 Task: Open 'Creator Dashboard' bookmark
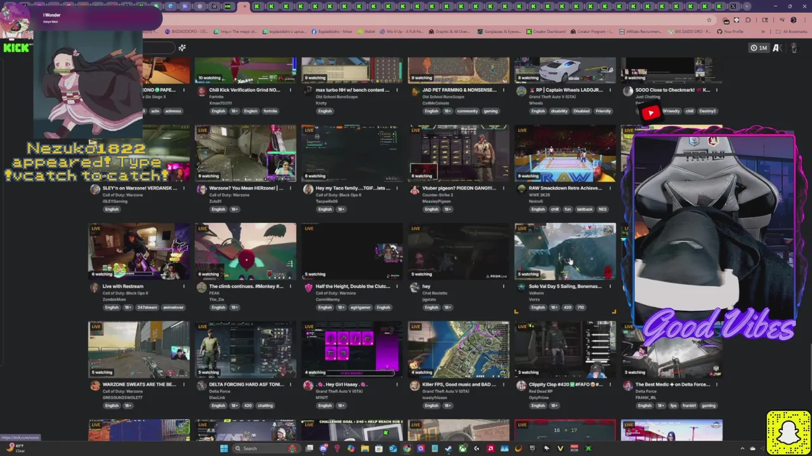(546, 31)
